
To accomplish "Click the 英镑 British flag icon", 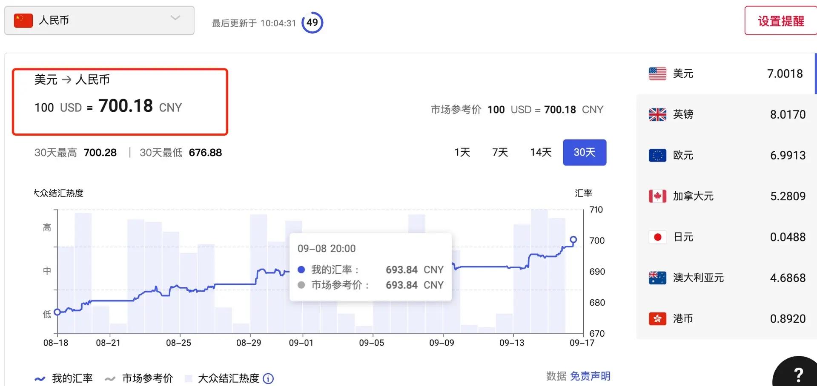I will click(x=657, y=114).
